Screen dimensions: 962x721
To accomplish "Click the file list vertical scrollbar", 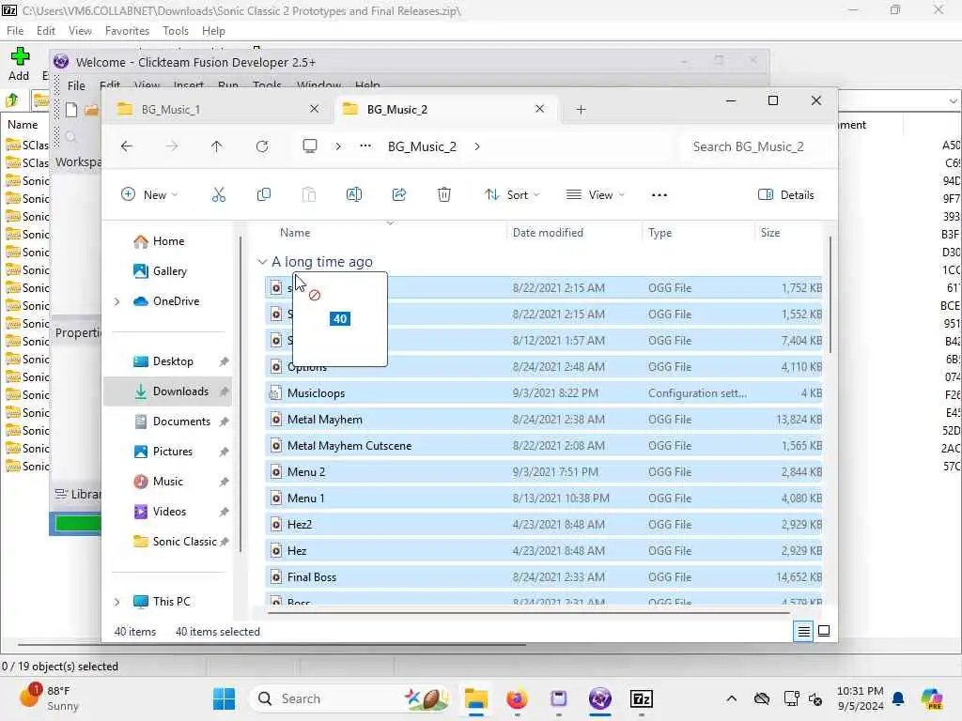I will (x=830, y=294).
